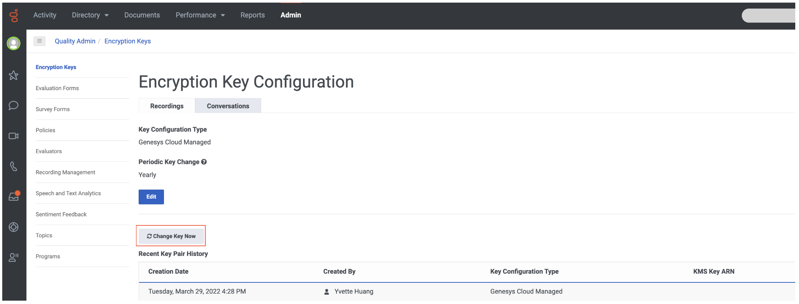Click the KMS Key ARN column header
This screenshot has height=304, width=799.
click(714, 272)
